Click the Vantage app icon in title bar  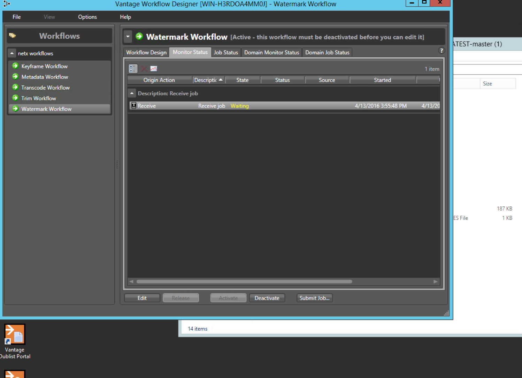tap(7, 4)
